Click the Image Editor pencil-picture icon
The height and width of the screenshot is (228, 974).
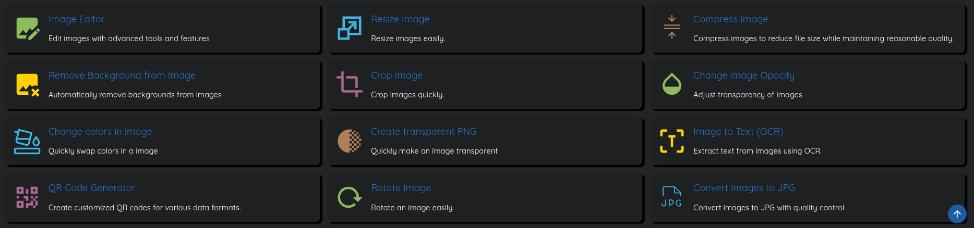28,29
